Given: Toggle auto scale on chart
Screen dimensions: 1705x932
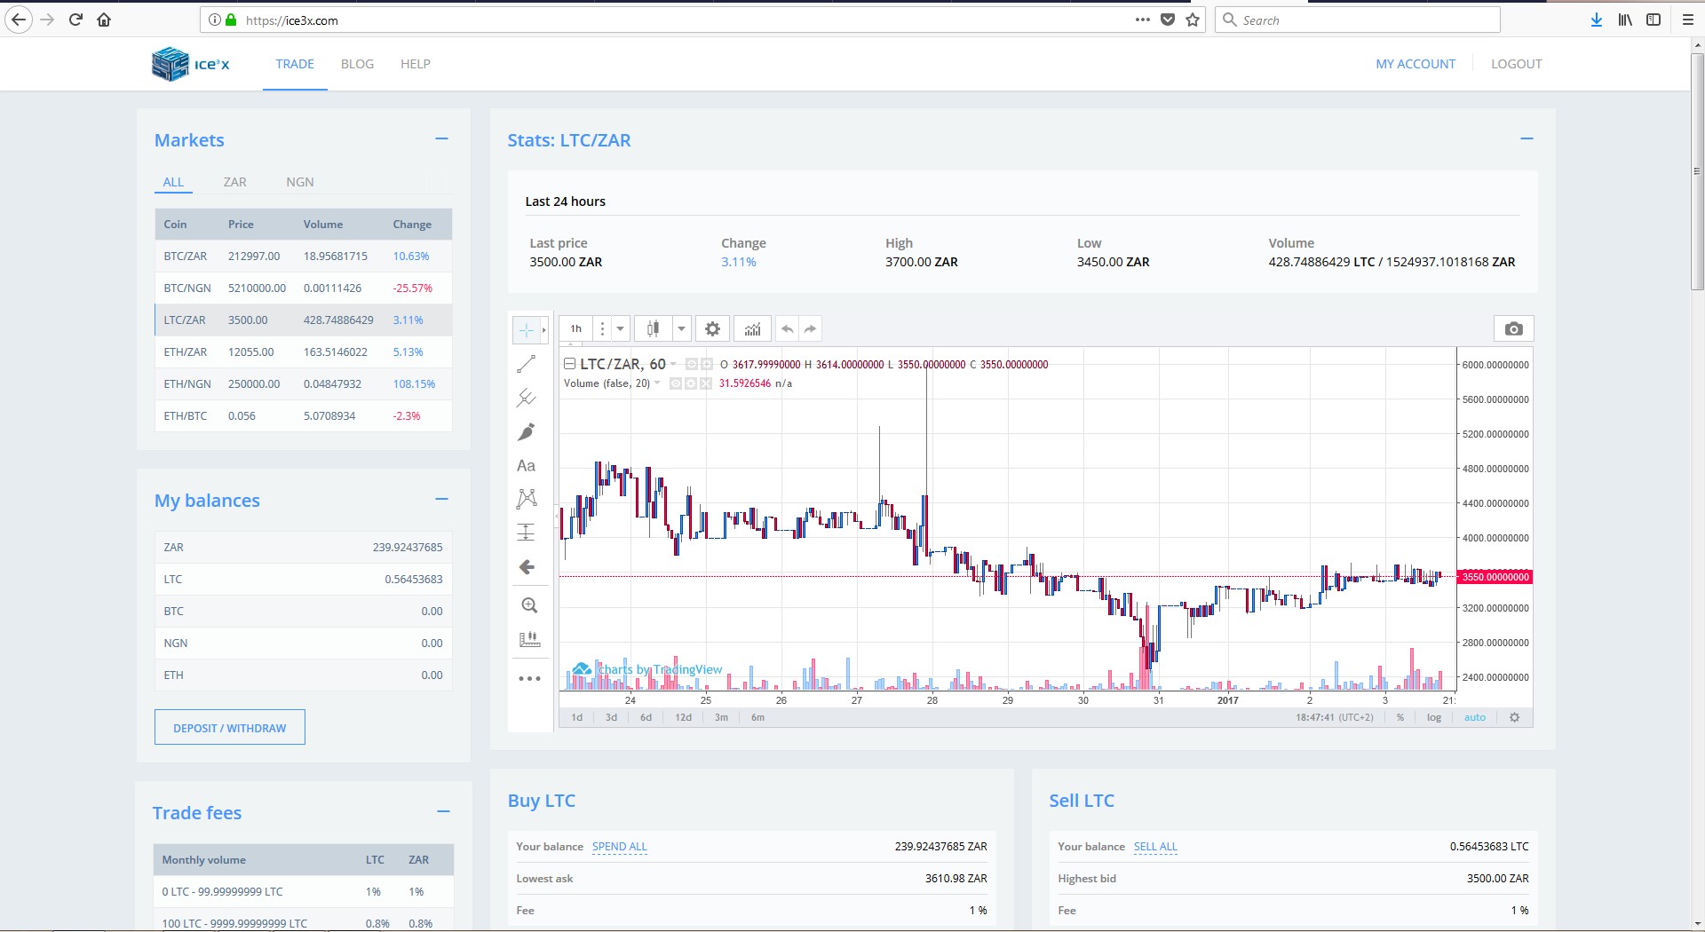Looking at the screenshot, I should tap(1475, 717).
